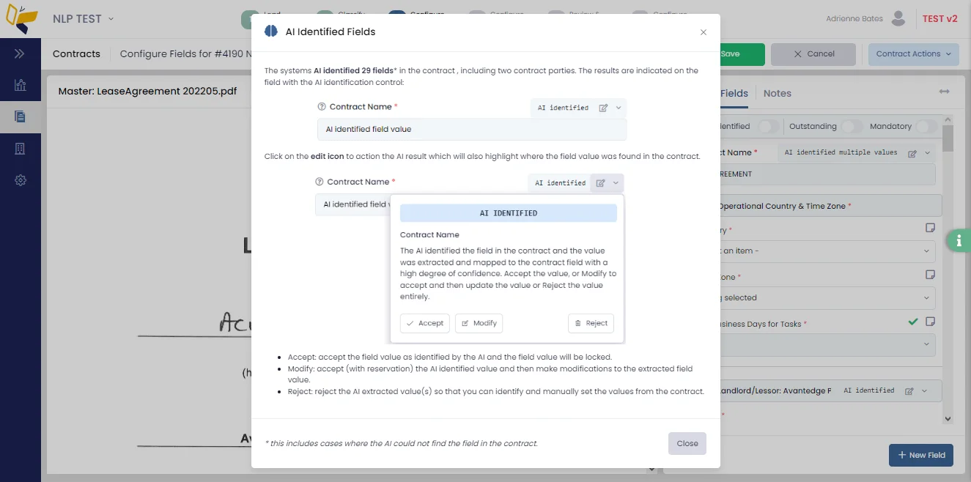This screenshot has height=482, width=971.
Task: Switch to the Notes tab
Action: click(778, 93)
